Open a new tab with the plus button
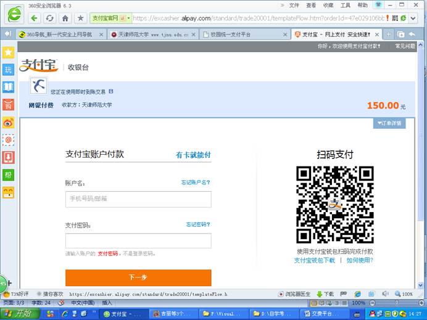 pyautogui.click(x=388, y=35)
